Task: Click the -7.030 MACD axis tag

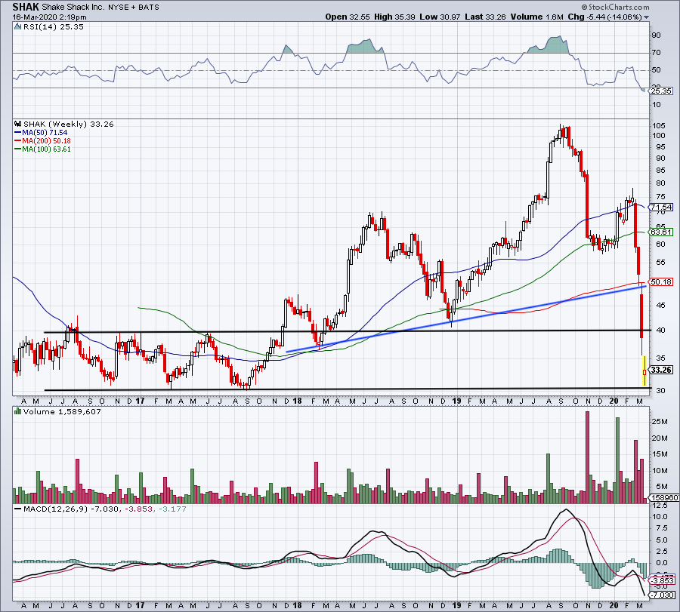Action: [662, 595]
